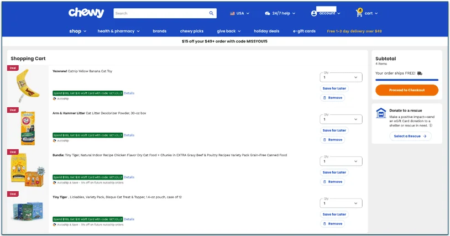Image resolution: width=450 pixels, height=236 pixels.
Task: Click the Deal badge on Tiny Tiger Bundle
Action: click(13, 152)
